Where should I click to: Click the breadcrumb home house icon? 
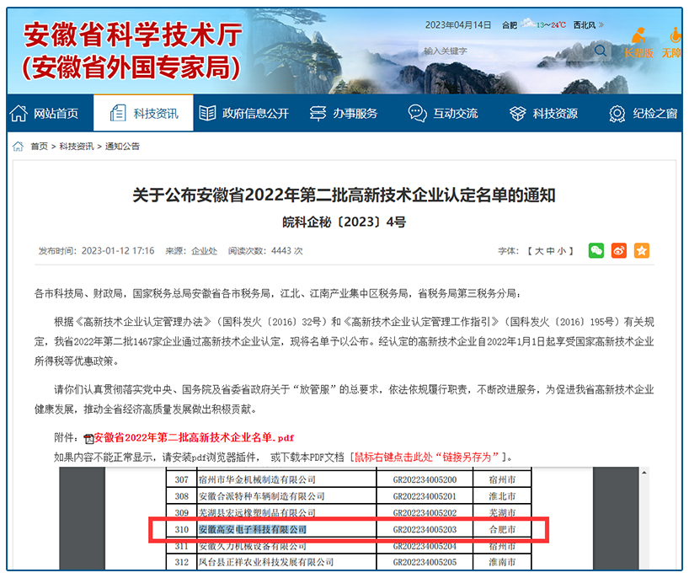pyautogui.click(x=18, y=147)
